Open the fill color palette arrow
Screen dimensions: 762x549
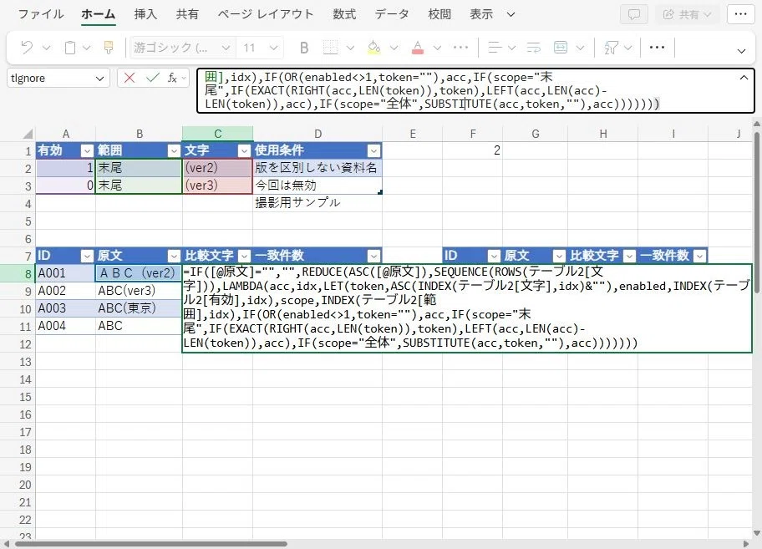click(394, 48)
